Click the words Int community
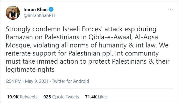This screenshot has height=103, width=179. (x=137, y=53)
